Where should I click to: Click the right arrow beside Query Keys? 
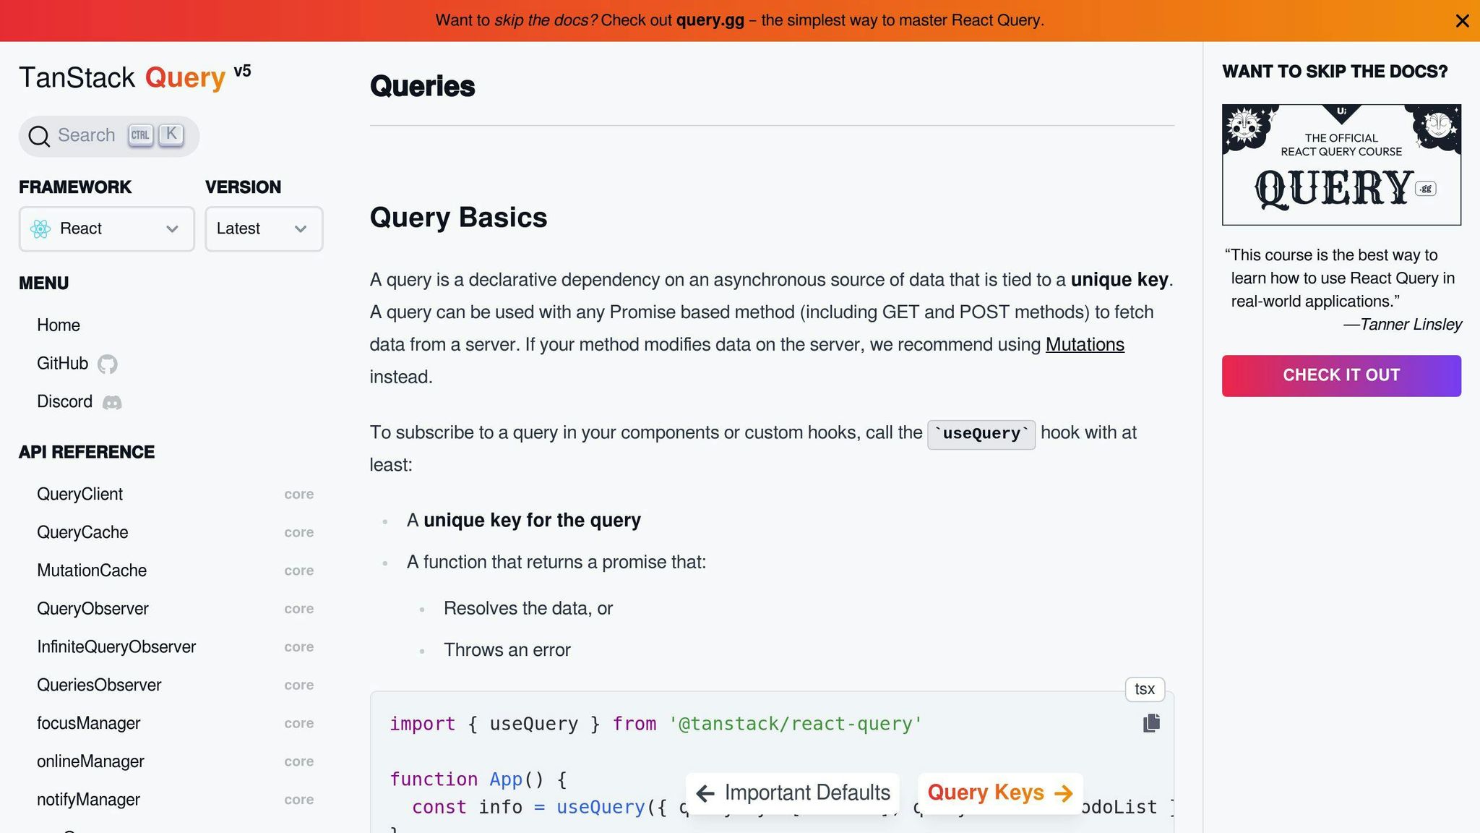point(1063,793)
